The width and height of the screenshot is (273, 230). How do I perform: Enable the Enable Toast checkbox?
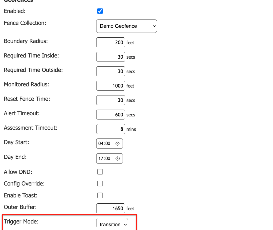point(100,195)
